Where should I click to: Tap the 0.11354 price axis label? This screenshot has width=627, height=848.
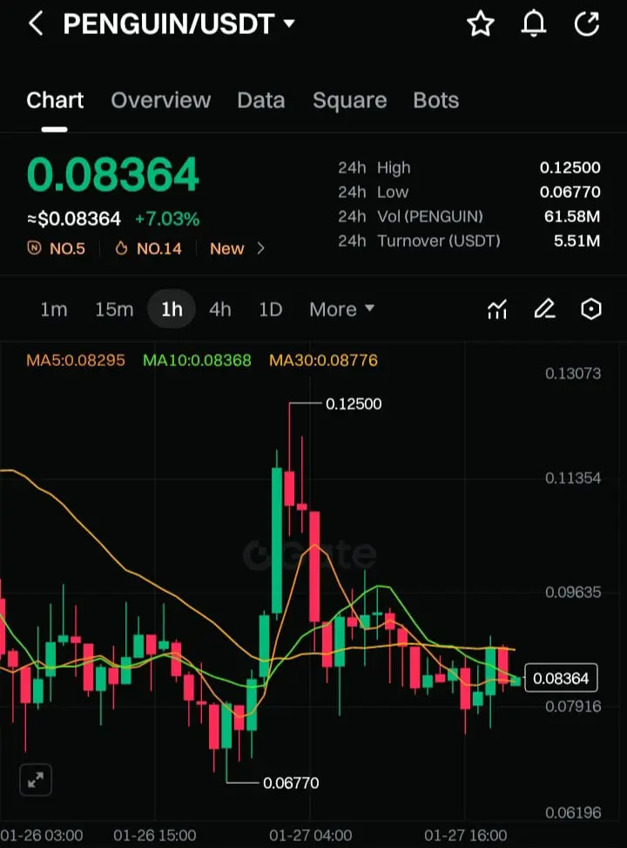coord(573,478)
